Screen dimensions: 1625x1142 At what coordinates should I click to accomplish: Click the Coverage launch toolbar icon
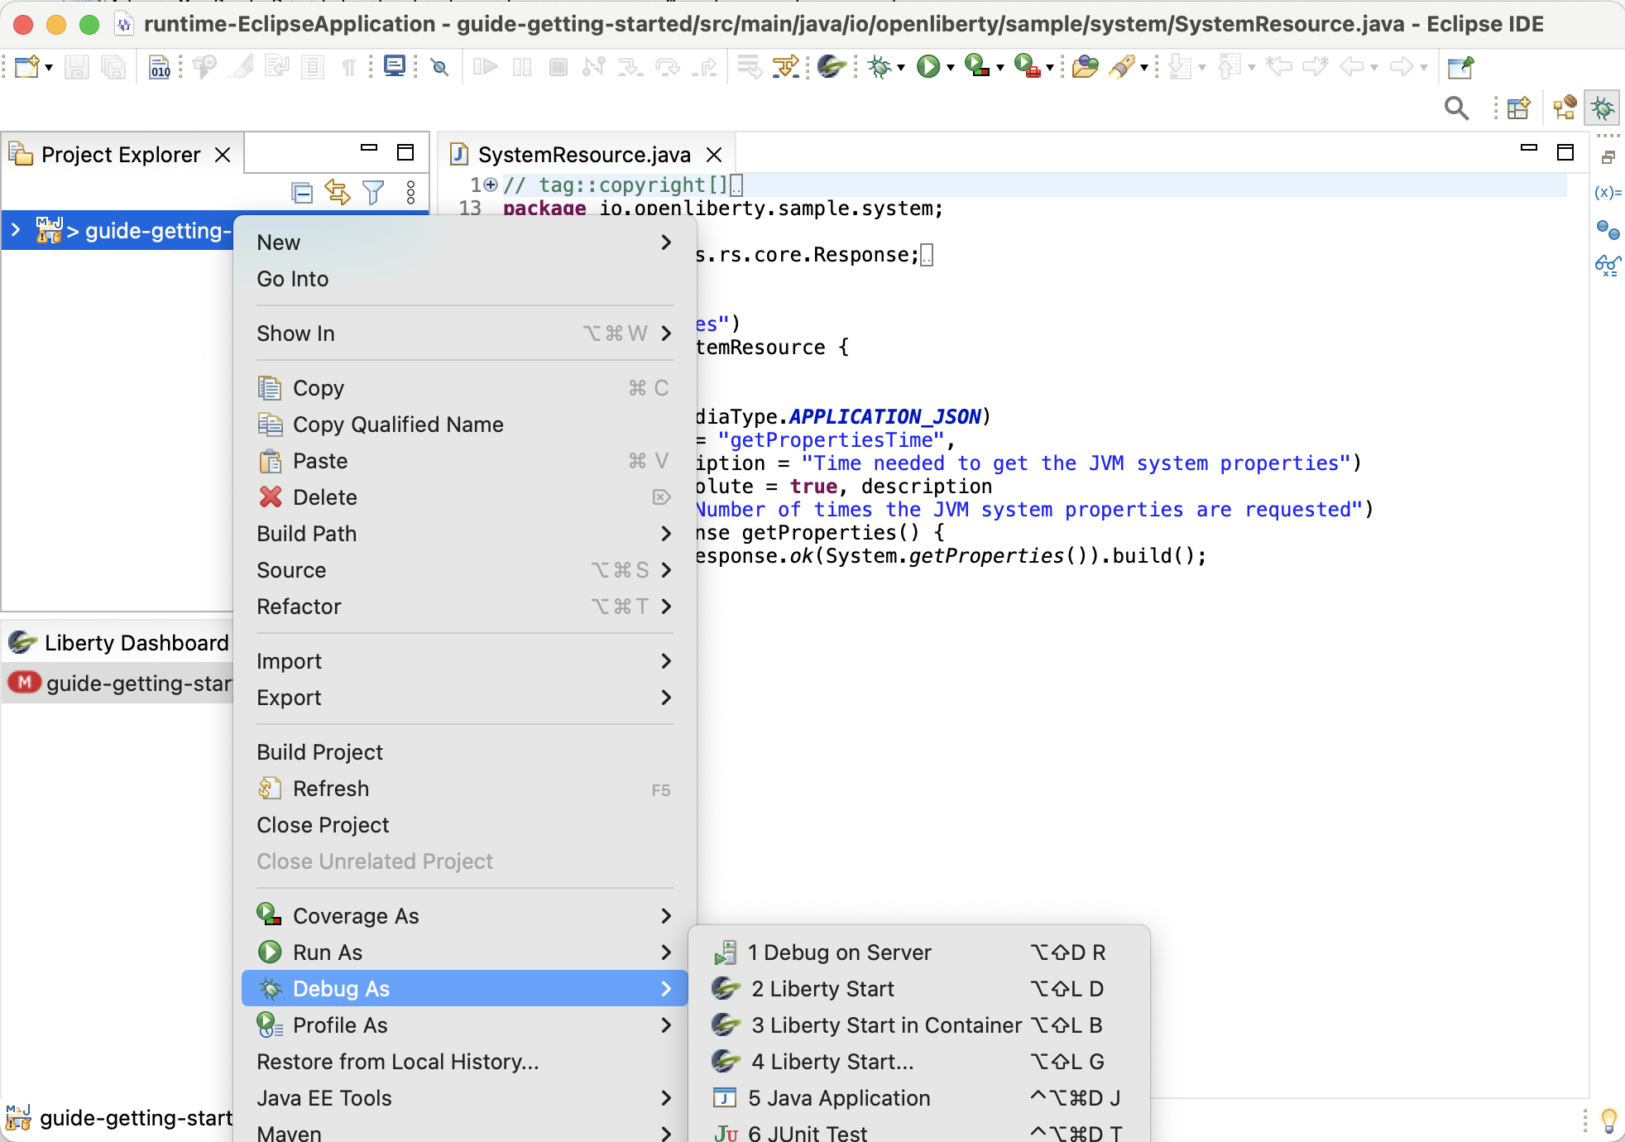tap(977, 66)
